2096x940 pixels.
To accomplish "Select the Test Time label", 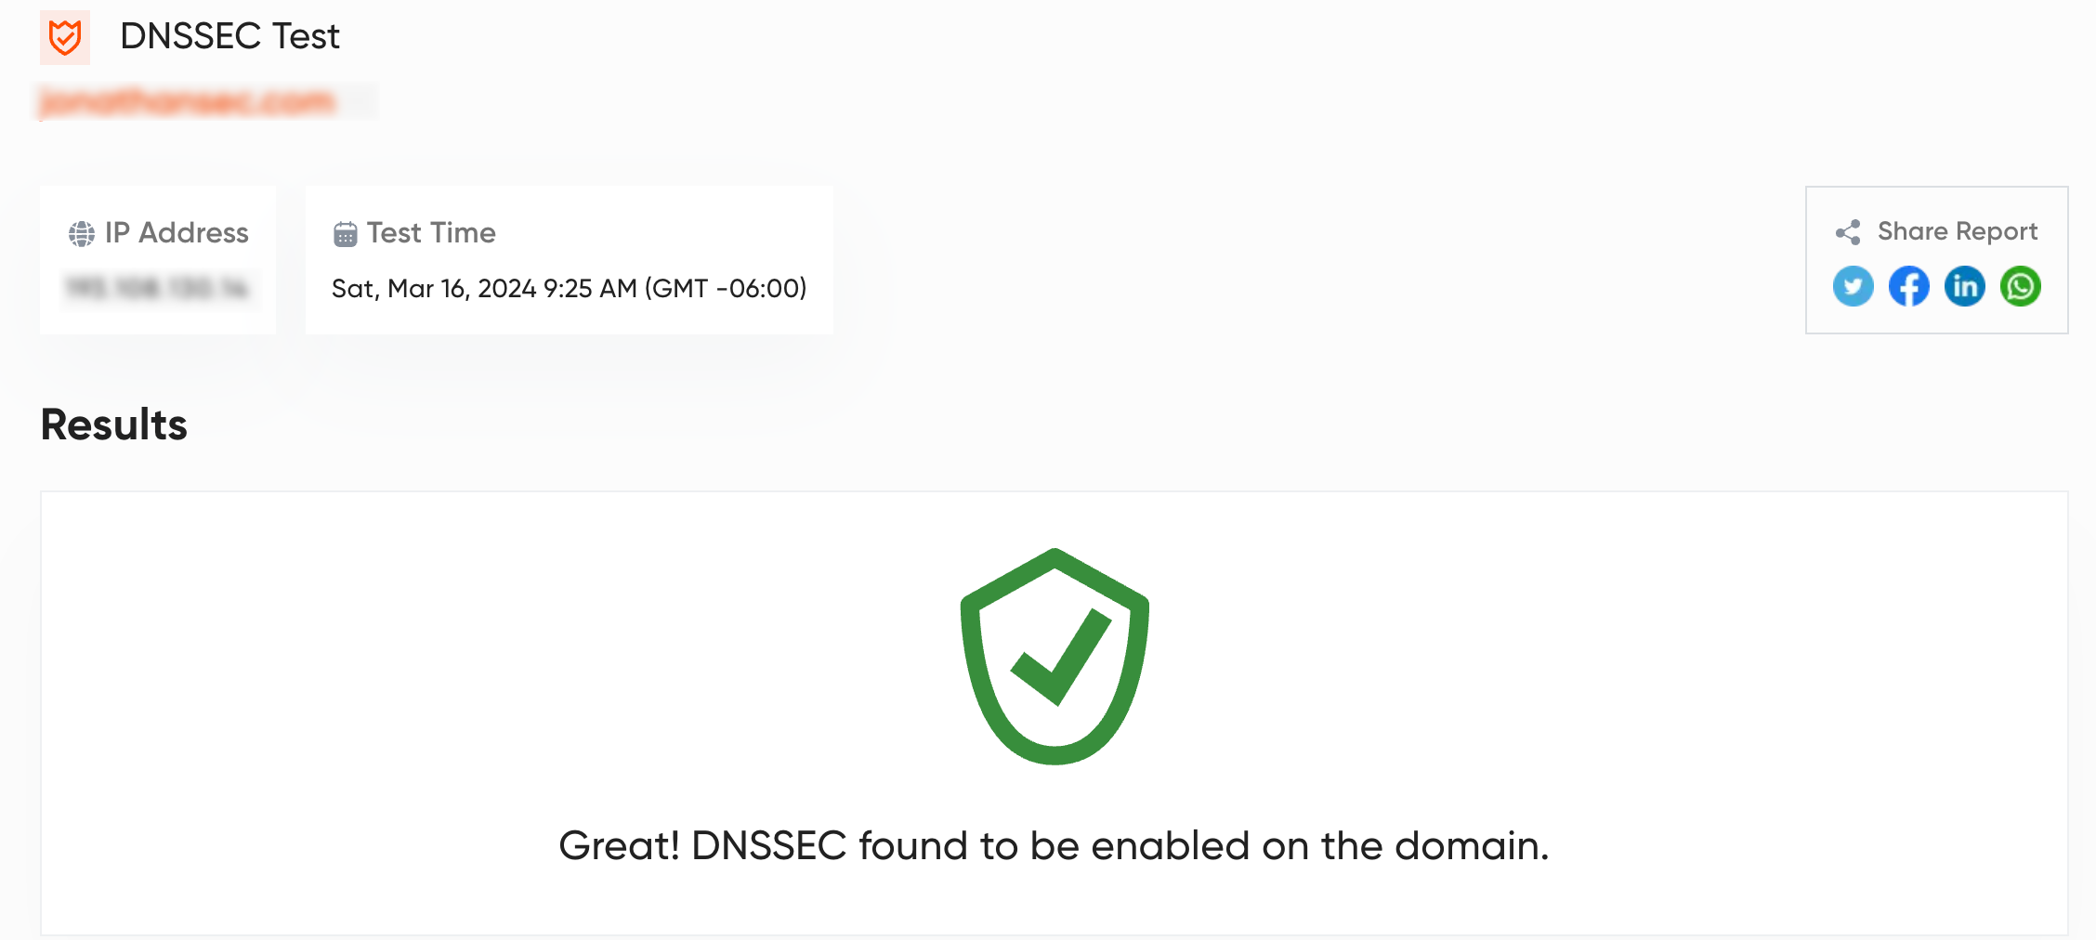I will coord(431,233).
